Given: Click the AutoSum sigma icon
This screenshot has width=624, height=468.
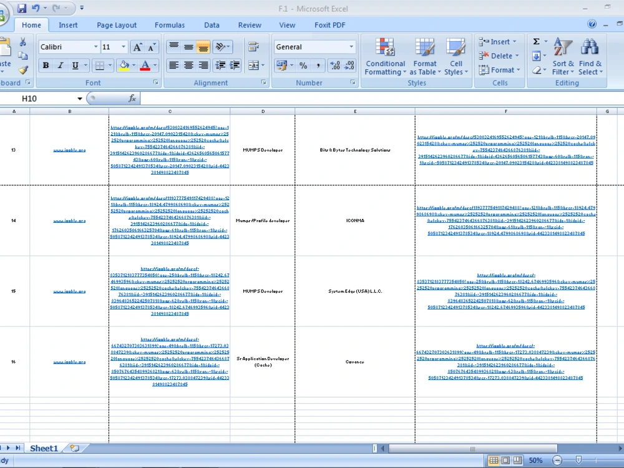Looking at the screenshot, I should point(537,41).
